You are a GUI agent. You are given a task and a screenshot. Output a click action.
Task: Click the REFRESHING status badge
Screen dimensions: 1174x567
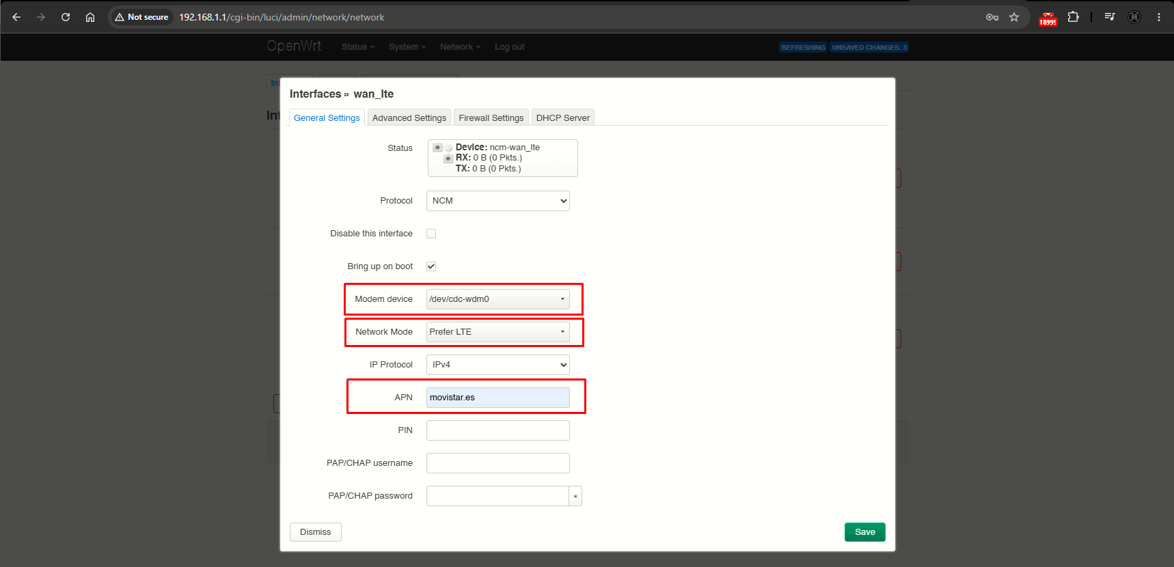pos(803,47)
